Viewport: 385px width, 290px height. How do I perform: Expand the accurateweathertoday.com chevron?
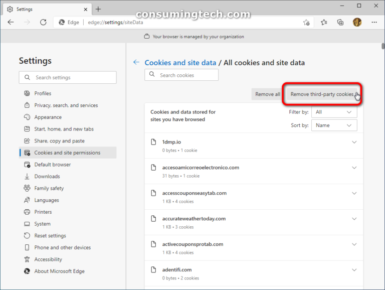coord(354,219)
